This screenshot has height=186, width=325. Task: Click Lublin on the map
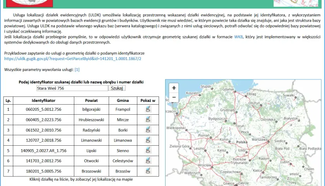(285, 162)
